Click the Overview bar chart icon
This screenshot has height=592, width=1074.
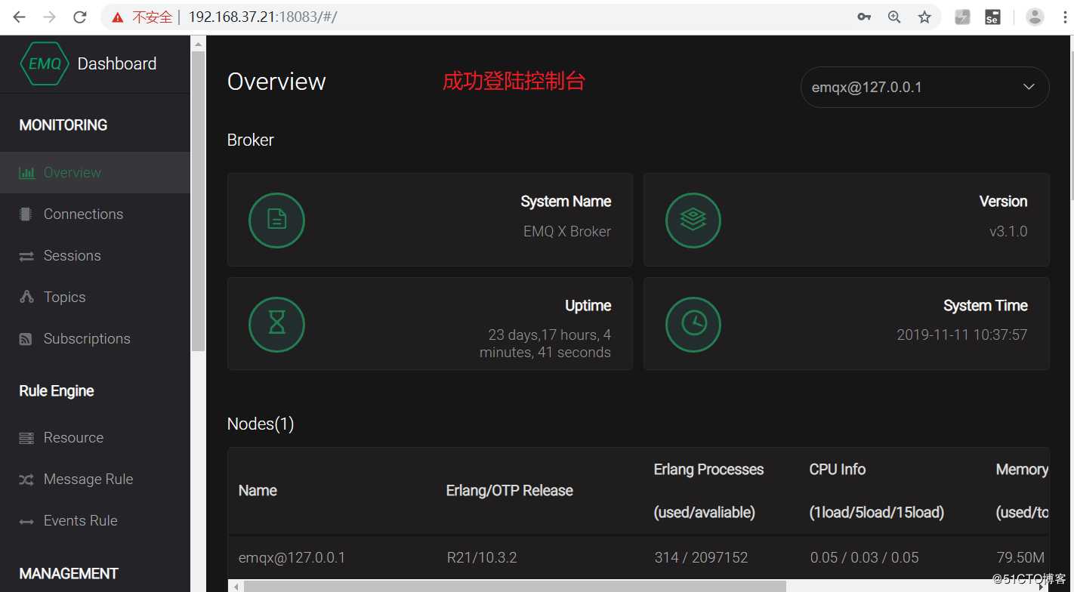pyautogui.click(x=26, y=173)
